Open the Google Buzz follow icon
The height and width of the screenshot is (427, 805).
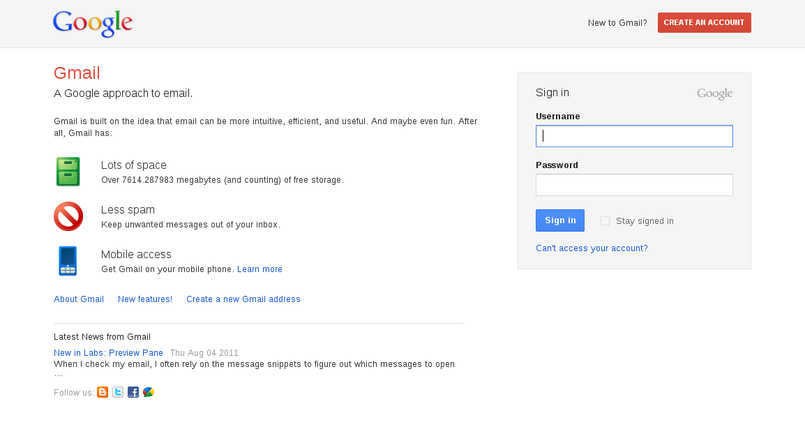click(x=149, y=392)
